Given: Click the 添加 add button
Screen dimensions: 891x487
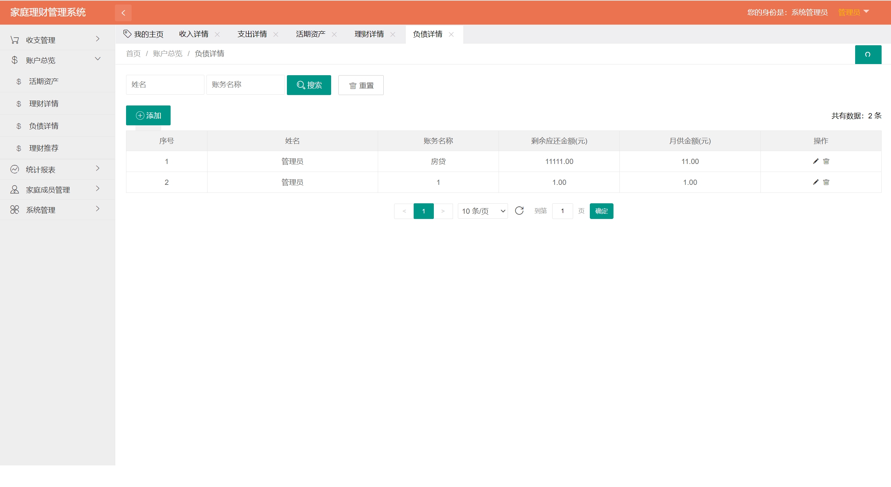Looking at the screenshot, I should tap(148, 115).
